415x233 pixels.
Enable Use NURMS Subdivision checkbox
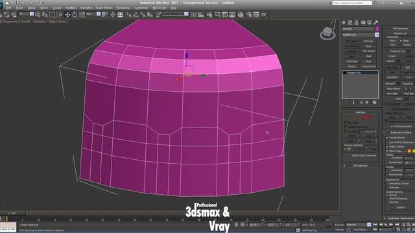387,142
